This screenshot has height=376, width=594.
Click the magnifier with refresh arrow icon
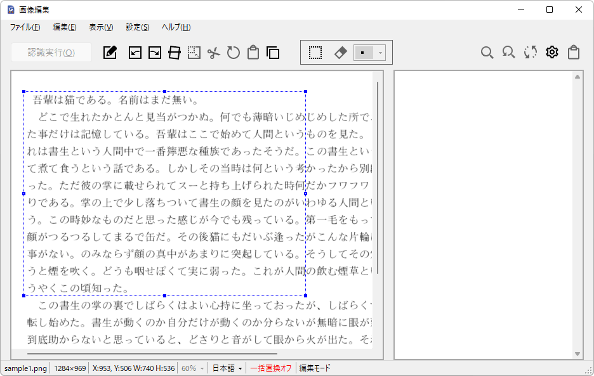508,52
